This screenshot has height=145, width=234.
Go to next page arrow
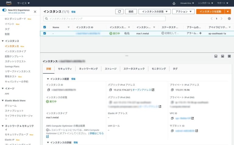(222, 19)
